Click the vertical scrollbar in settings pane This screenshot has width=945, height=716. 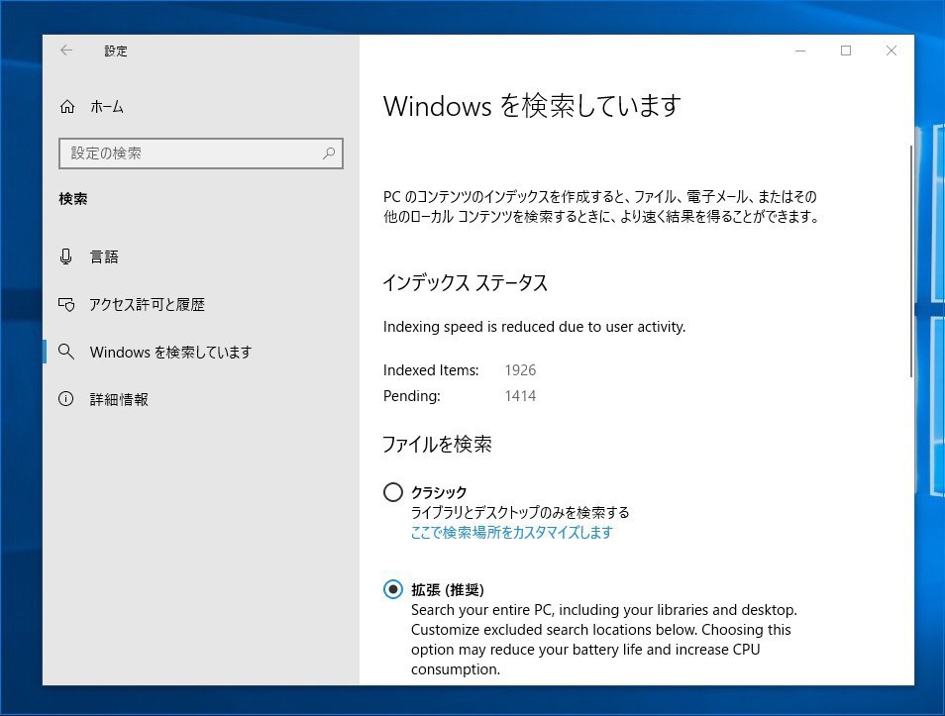tap(910, 261)
